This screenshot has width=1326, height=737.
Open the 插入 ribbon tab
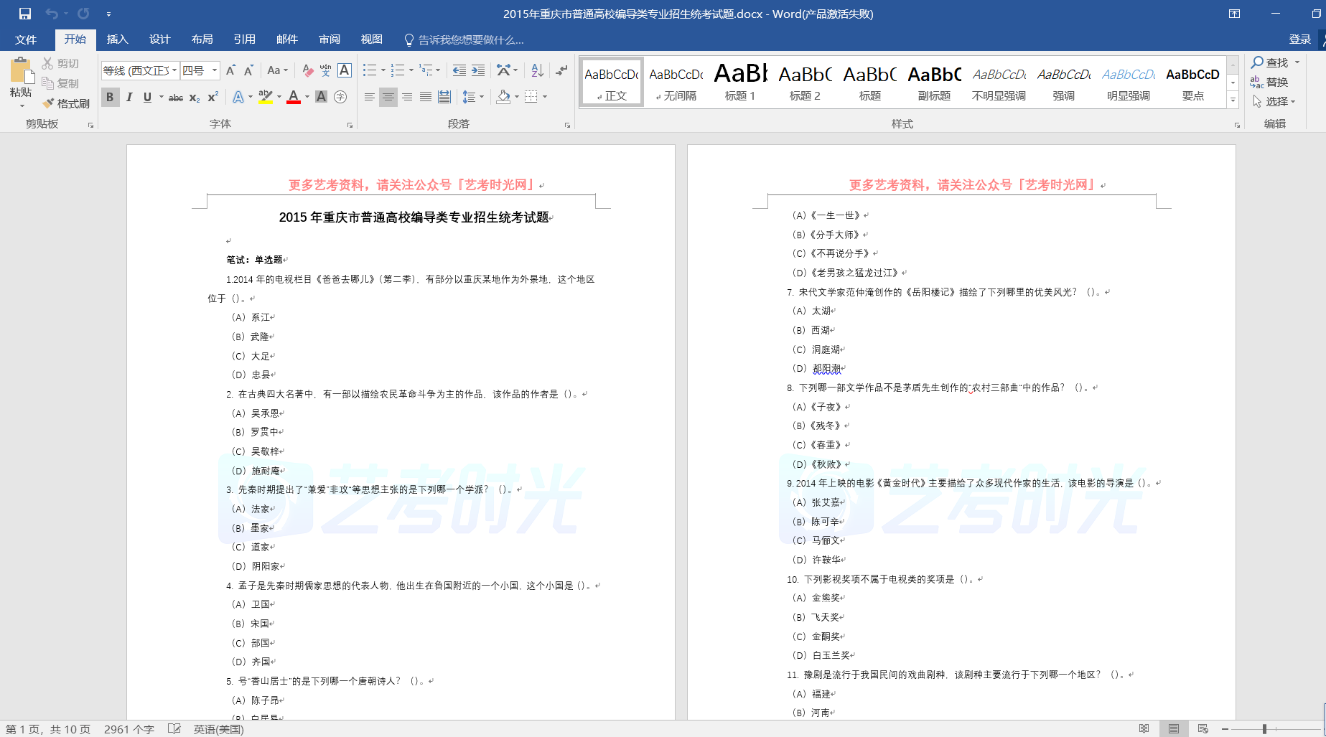pos(117,39)
